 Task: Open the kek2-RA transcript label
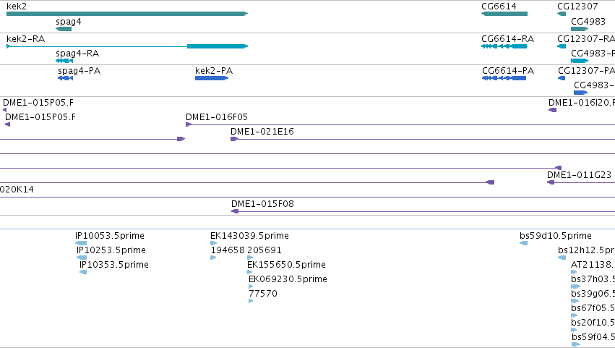pos(26,39)
